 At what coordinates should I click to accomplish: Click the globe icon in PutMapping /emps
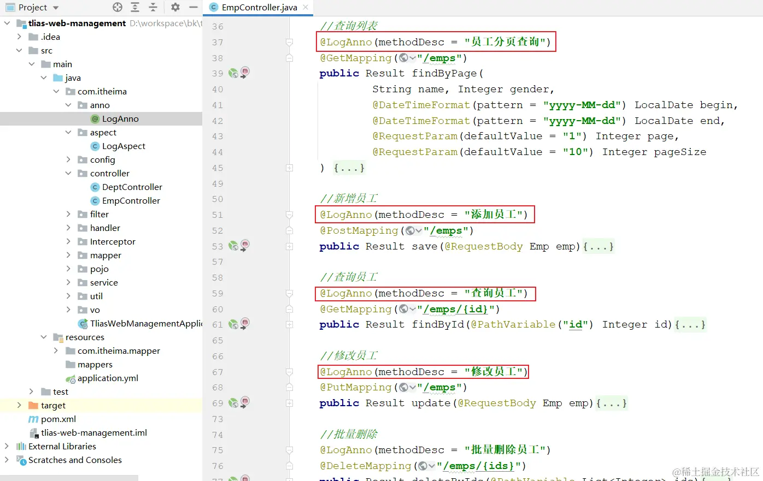[x=404, y=387]
